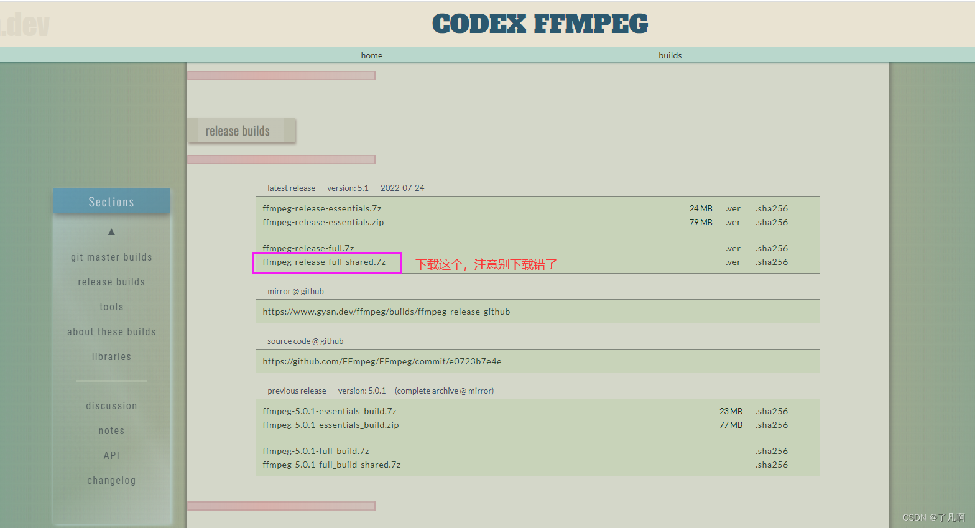Click the 2022-07-24 release date

coord(402,188)
